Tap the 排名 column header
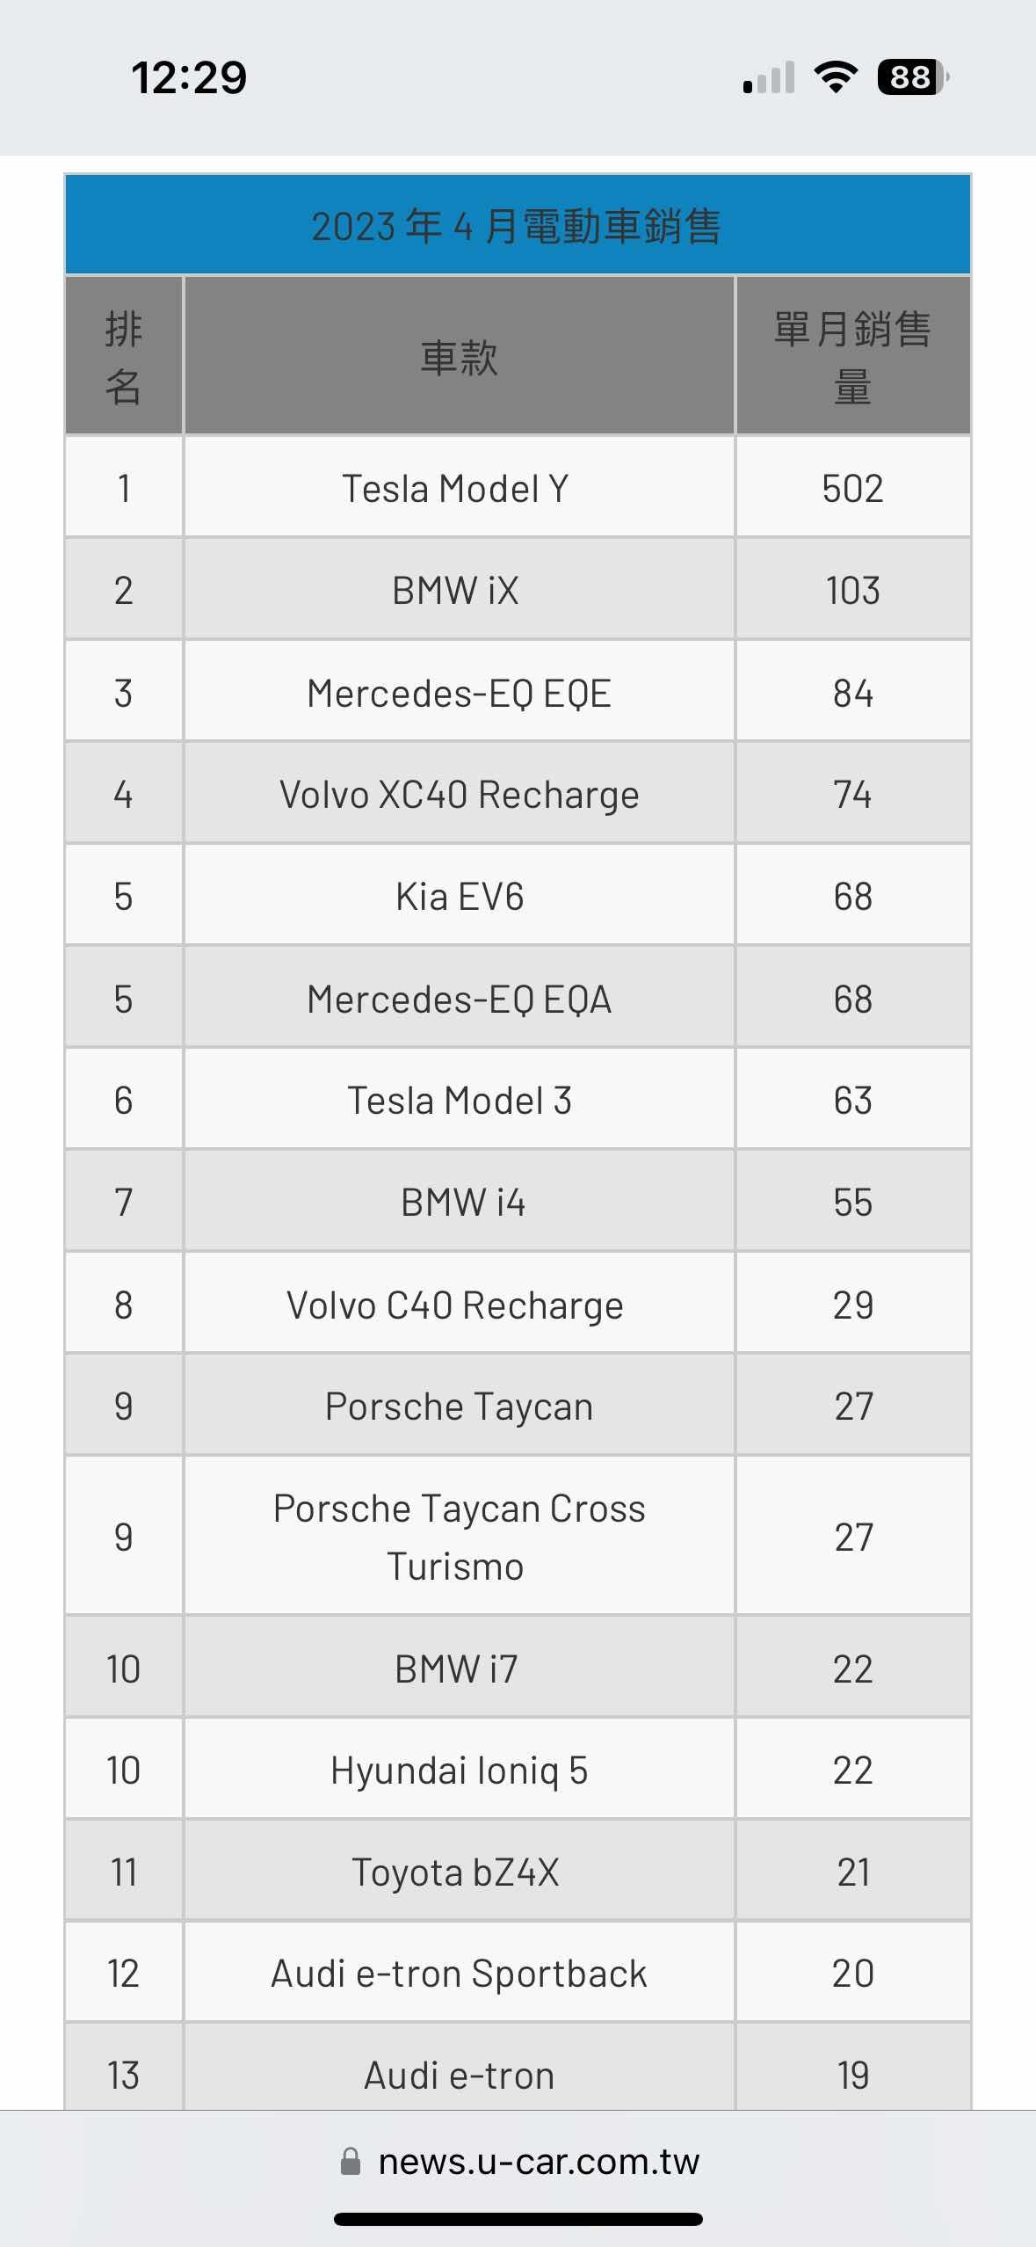This screenshot has height=2247, width=1036. click(x=123, y=357)
